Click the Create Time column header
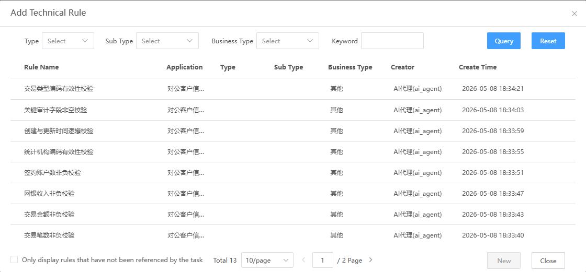 (x=478, y=67)
